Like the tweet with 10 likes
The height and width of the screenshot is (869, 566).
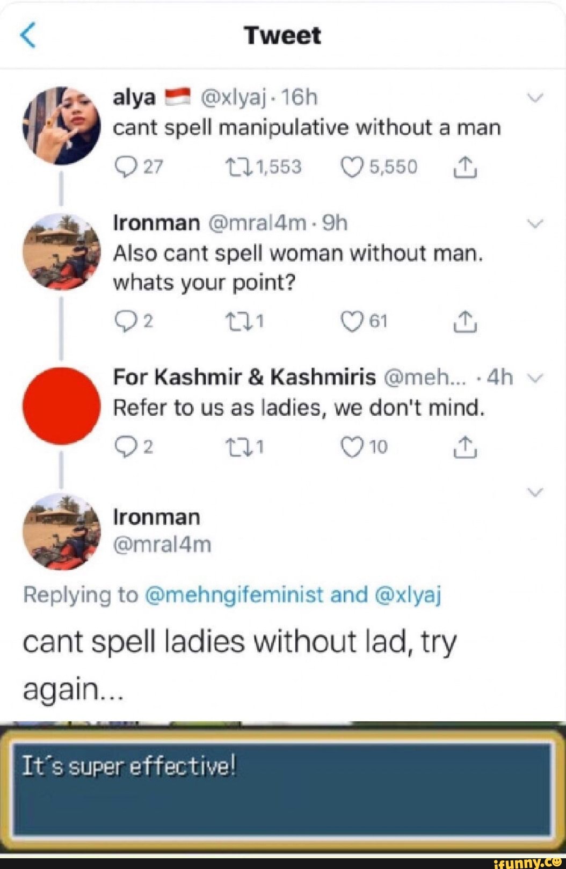pos(352,447)
